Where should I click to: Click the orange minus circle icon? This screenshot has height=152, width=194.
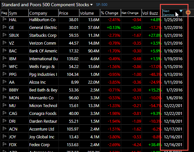pyautogui.click(x=188, y=12)
